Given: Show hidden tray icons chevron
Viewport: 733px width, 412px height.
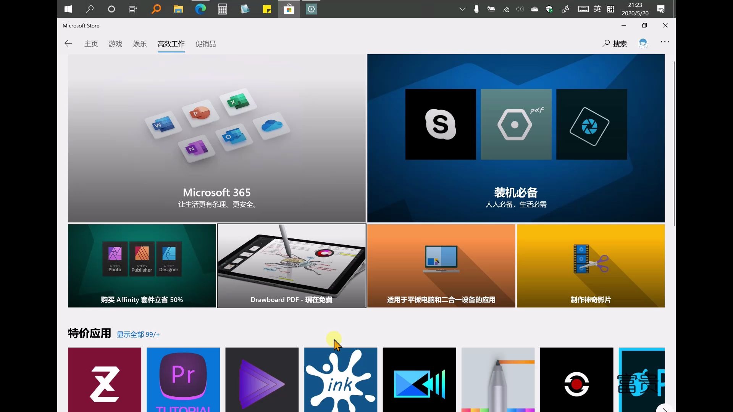Looking at the screenshot, I should [x=462, y=9].
